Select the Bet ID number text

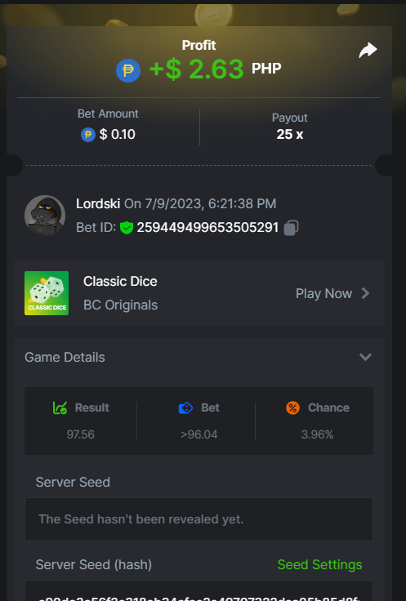click(207, 227)
